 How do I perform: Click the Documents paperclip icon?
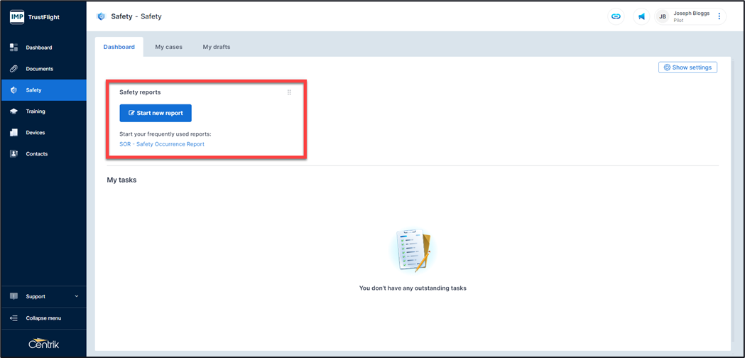pyautogui.click(x=13, y=69)
